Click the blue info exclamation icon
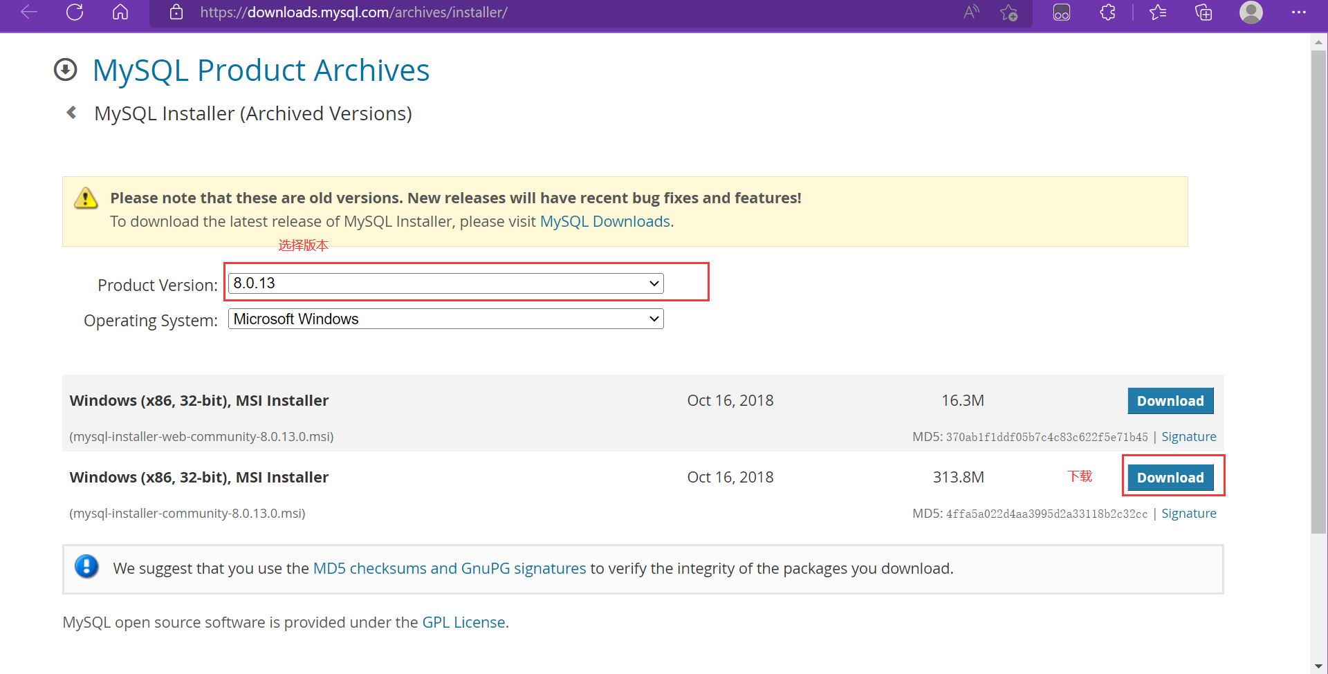1328x674 pixels. [x=86, y=566]
